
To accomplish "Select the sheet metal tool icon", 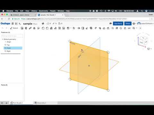I will click(x=134, y=28).
